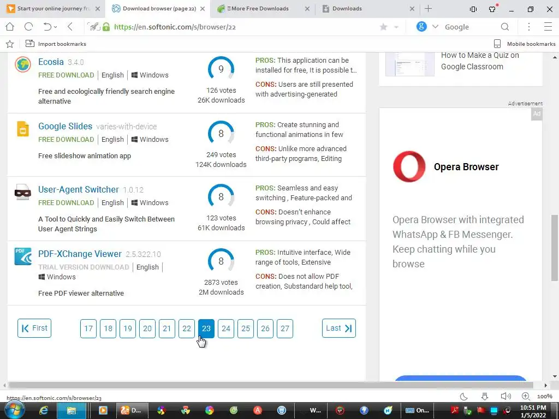Go to results page 27
559x419 pixels.
pos(284,328)
